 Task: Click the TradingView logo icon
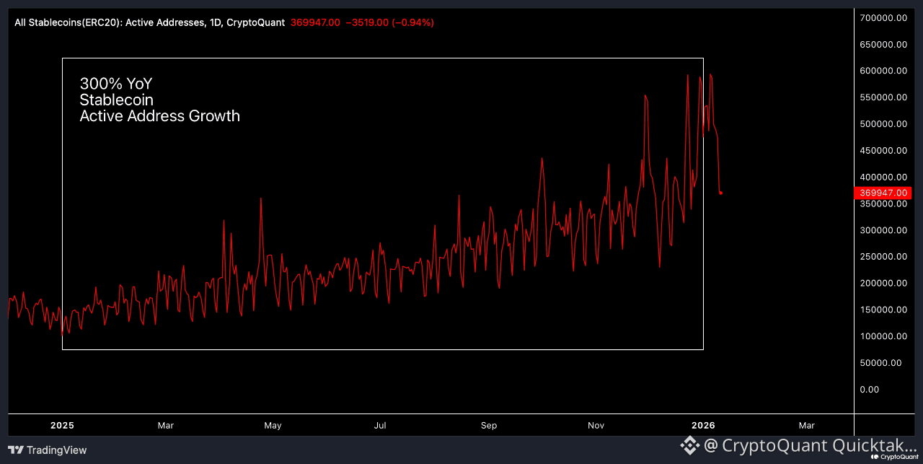[x=16, y=450]
